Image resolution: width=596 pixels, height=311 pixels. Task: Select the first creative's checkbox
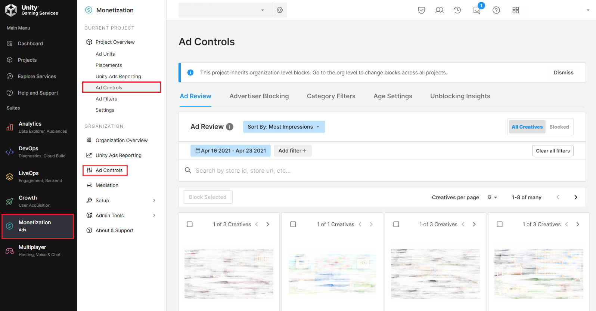point(190,224)
